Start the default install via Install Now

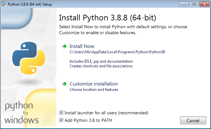pyautogui.click(x=82, y=46)
